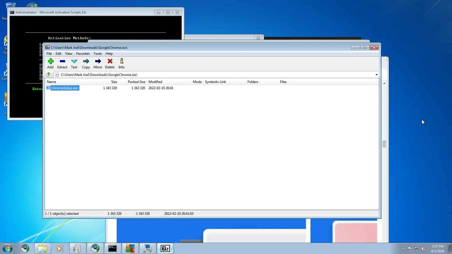
Task: Close the Microsoft Activation Scripts window
Action: (x=177, y=12)
